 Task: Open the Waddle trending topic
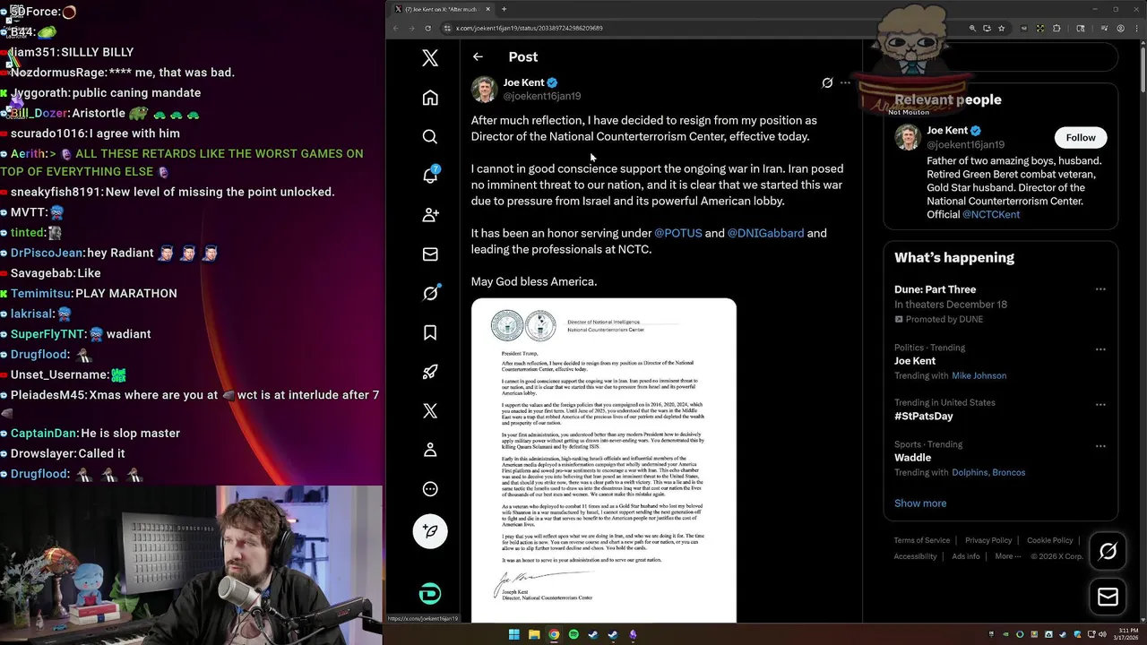click(912, 458)
